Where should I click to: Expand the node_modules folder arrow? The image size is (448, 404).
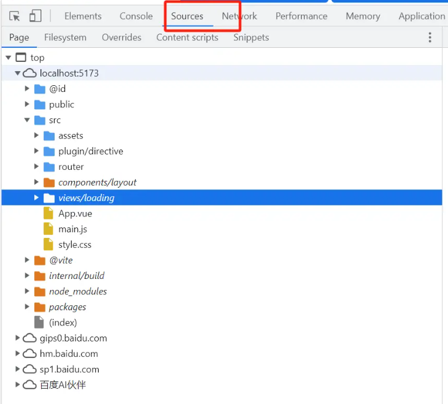point(27,291)
